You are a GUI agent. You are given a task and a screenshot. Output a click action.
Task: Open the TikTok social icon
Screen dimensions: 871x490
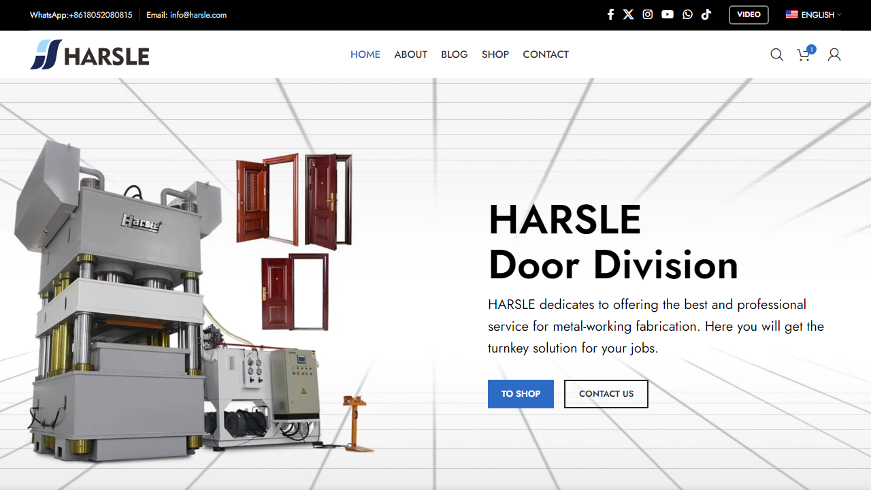coord(706,14)
